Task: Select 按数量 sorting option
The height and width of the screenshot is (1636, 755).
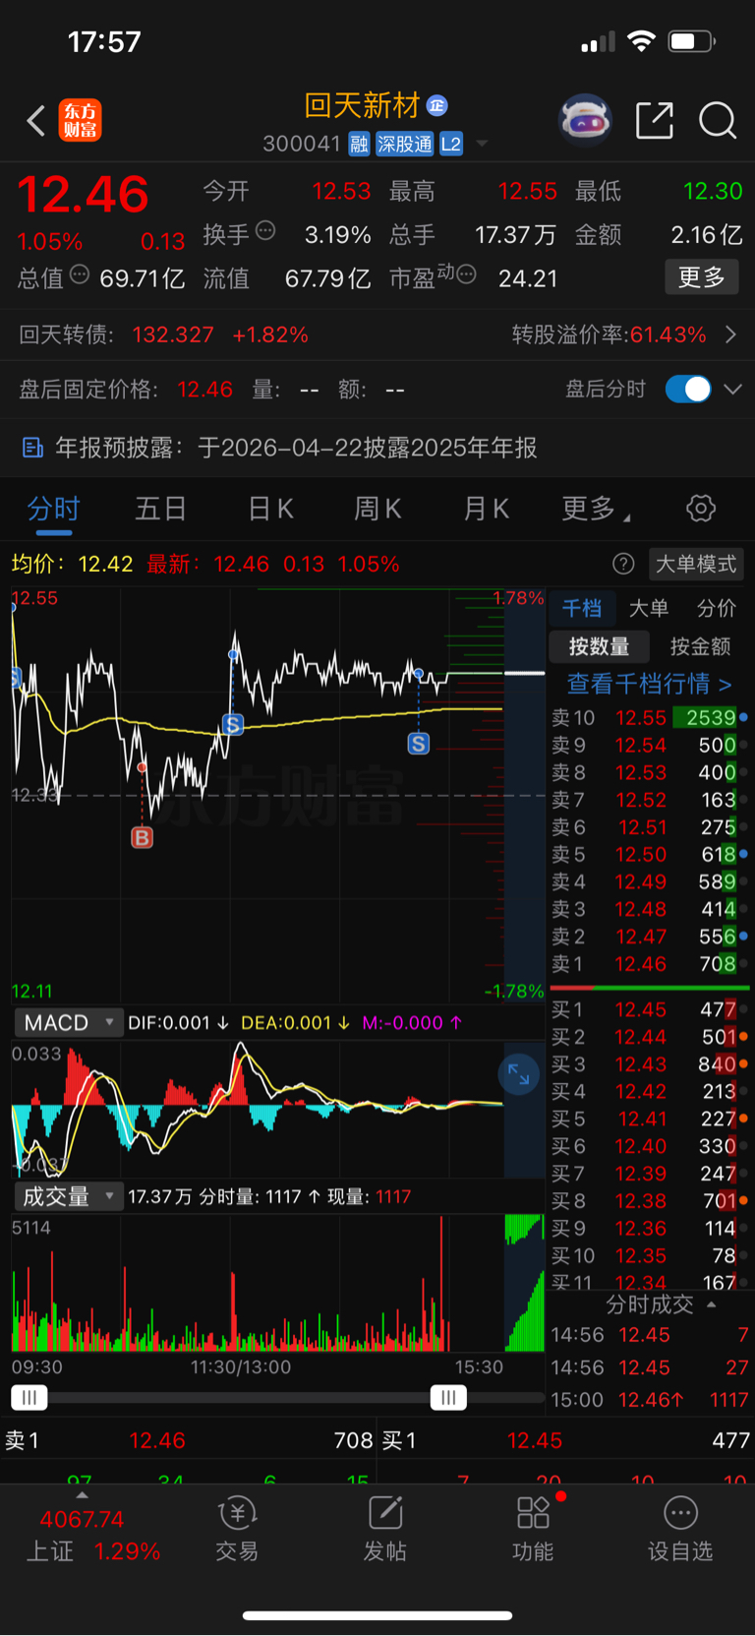Action: pos(599,646)
